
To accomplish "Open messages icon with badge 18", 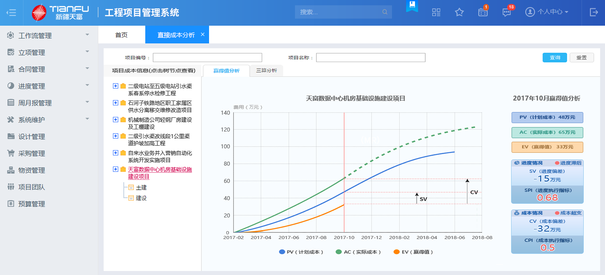I will point(507,12).
